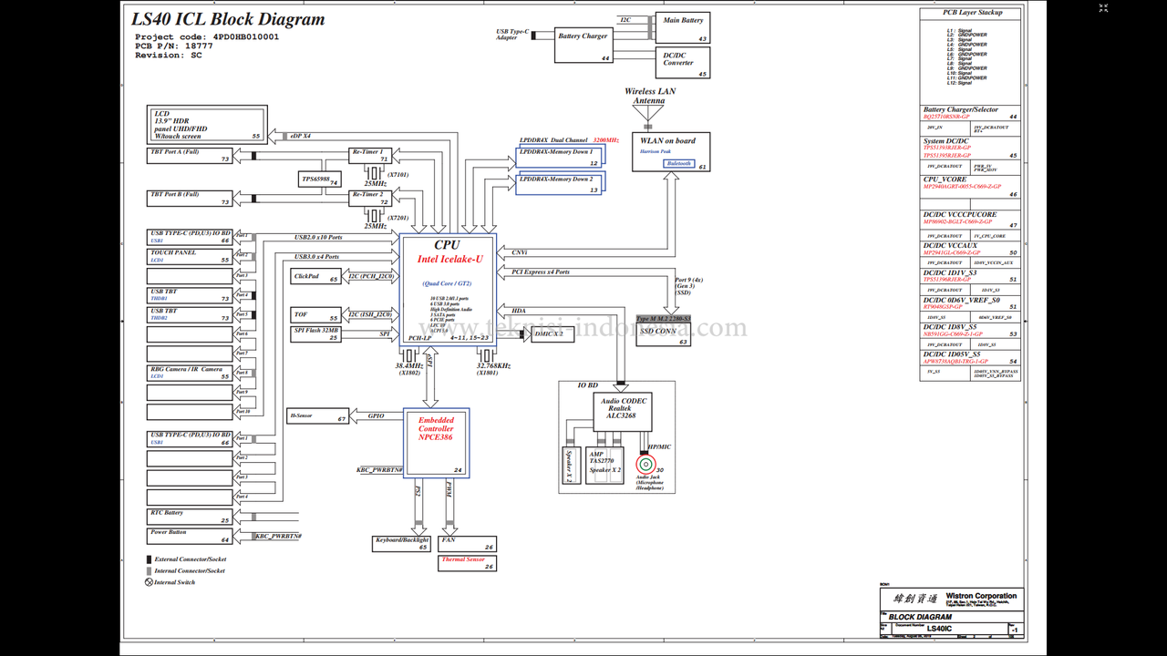Click the Internal Switch legend symbol

coord(149,582)
